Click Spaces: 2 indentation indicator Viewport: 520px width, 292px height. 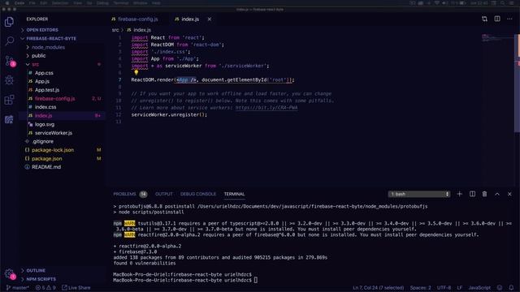(x=421, y=288)
